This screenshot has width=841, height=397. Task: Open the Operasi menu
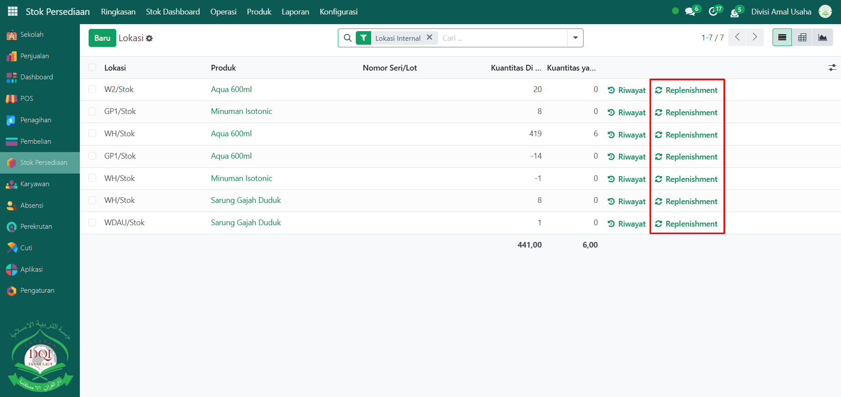coord(223,12)
